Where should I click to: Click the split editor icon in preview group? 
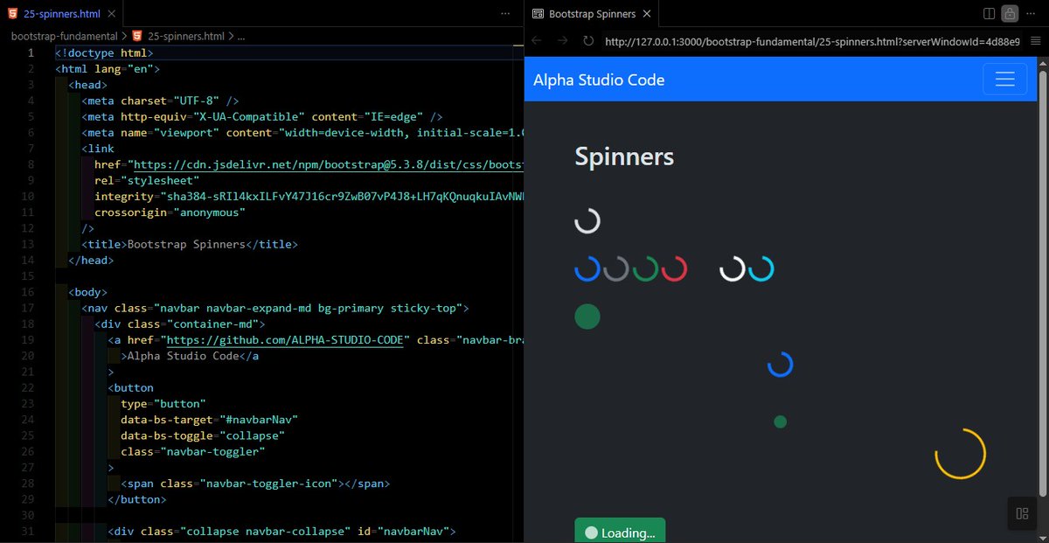click(x=989, y=14)
